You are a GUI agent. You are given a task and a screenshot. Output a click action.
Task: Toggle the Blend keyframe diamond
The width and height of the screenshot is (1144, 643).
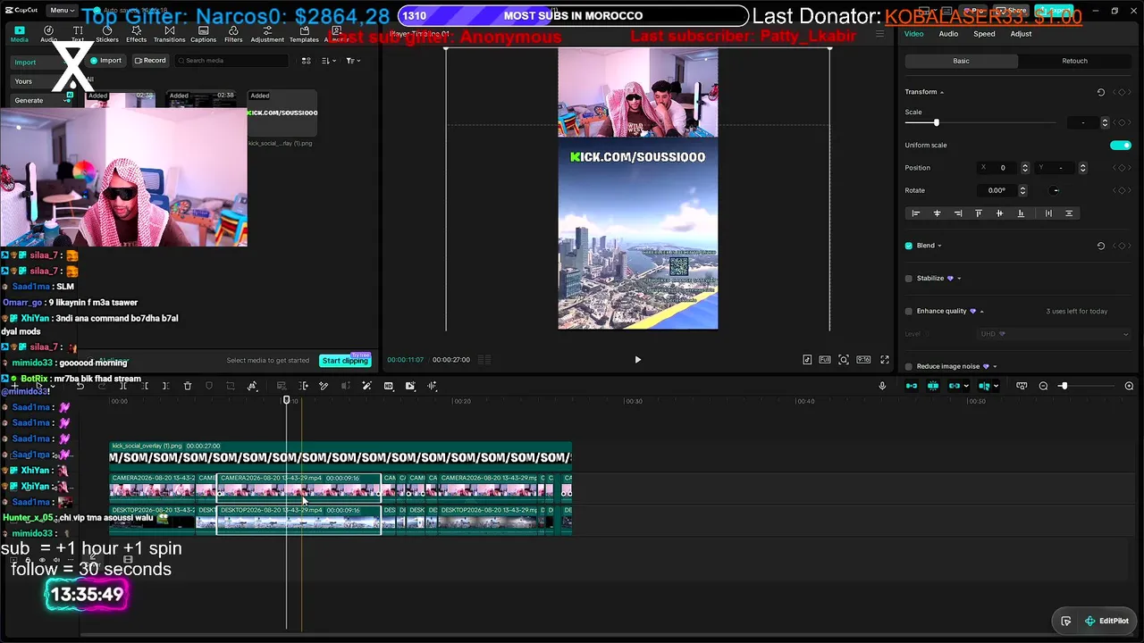click(1122, 246)
